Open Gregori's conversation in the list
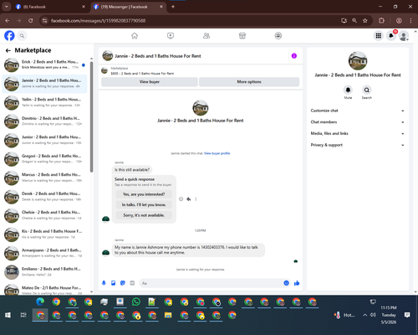Image resolution: width=418 pixels, height=335 pixels. tap(45, 159)
